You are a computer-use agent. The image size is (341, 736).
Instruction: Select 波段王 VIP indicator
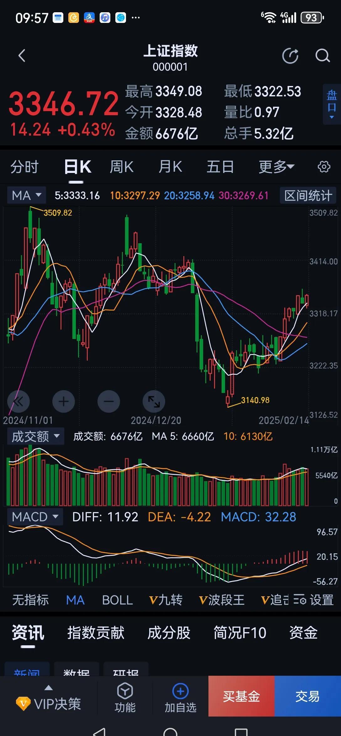tap(222, 600)
